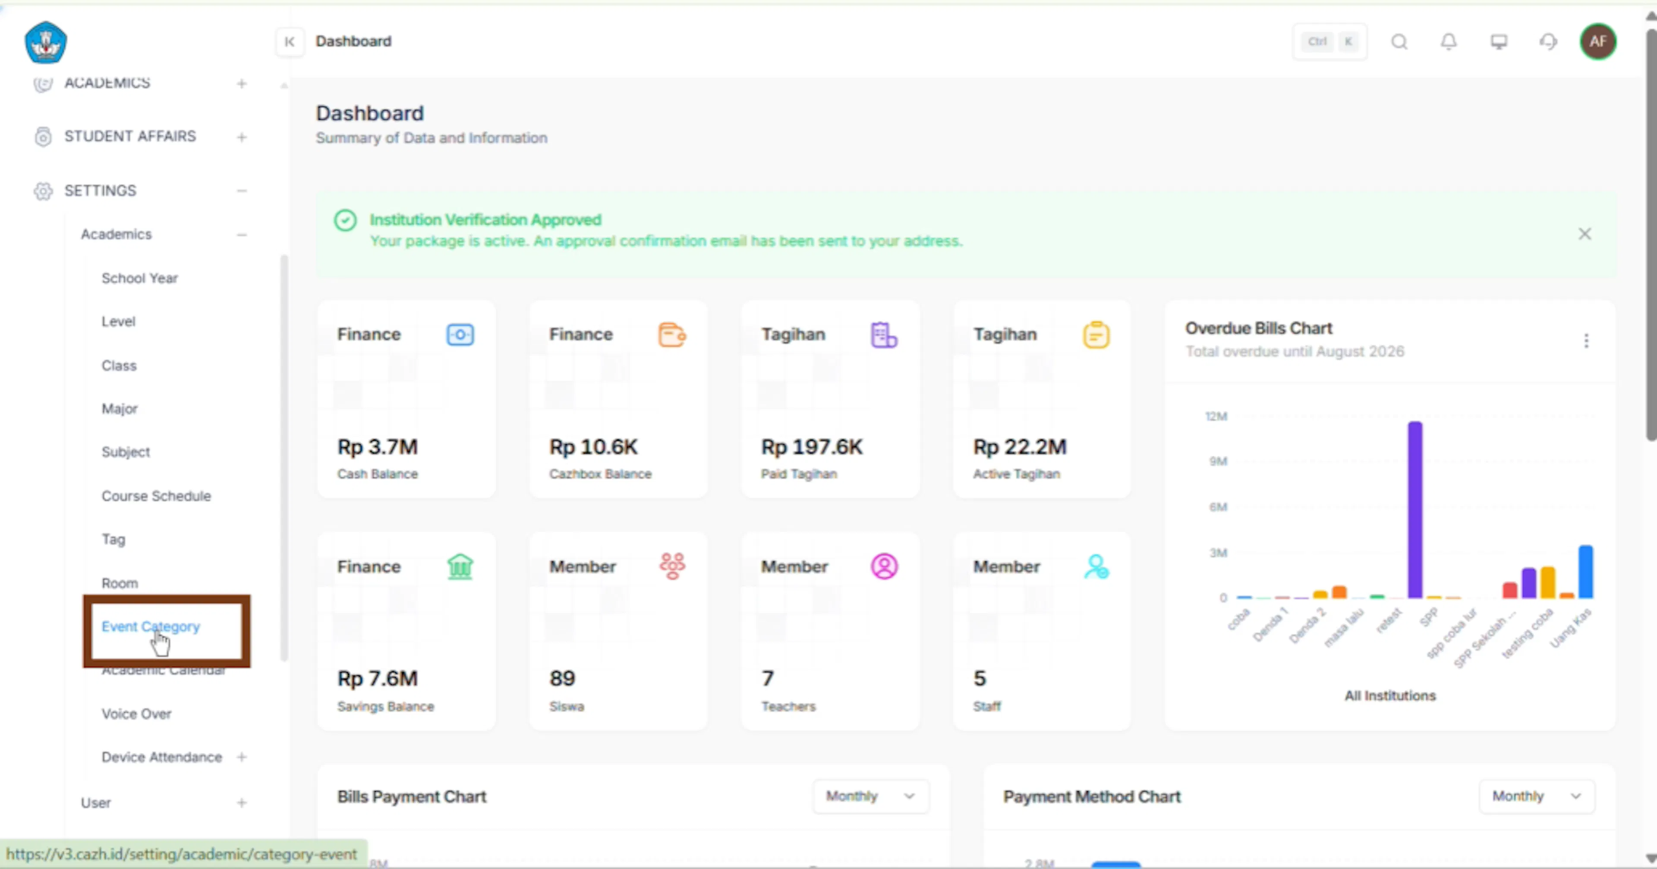Open the Ctrl K search shortcut box
This screenshot has height=869, width=1657.
(x=1329, y=42)
